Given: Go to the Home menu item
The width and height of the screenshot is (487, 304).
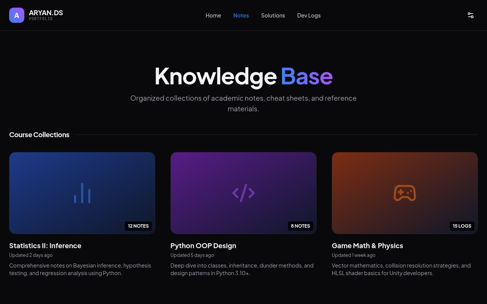Looking at the screenshot, I should (213, 16).
